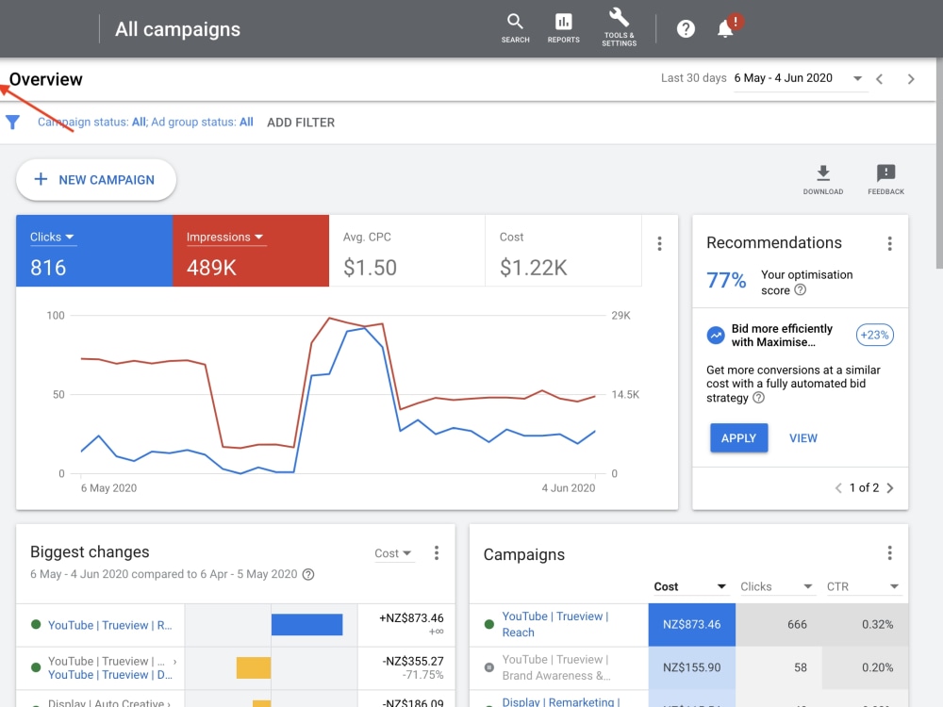Download the overview data
The height and width of the screenshot is (707, 943).
pos(823,180)
